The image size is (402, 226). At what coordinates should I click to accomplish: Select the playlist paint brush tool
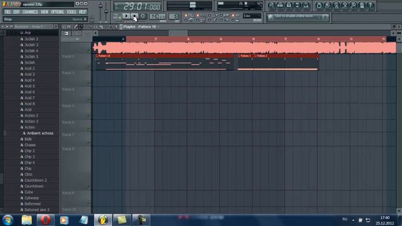tap(81, 26)
